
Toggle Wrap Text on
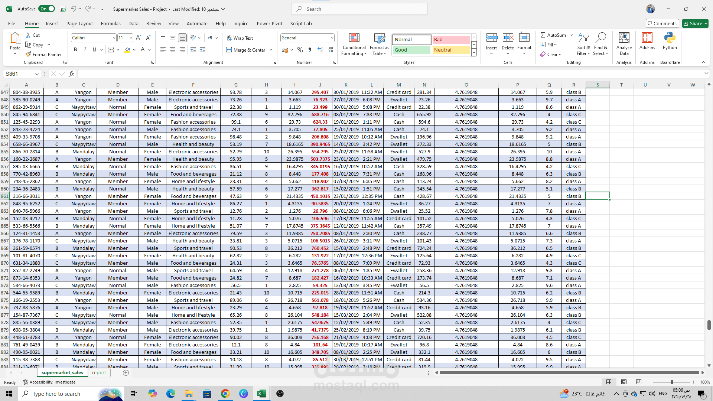pyautogui.click(x=240, y=38)
